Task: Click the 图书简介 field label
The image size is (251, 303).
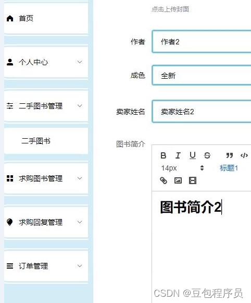Action: pyautogui.click(x=130, y=144)
